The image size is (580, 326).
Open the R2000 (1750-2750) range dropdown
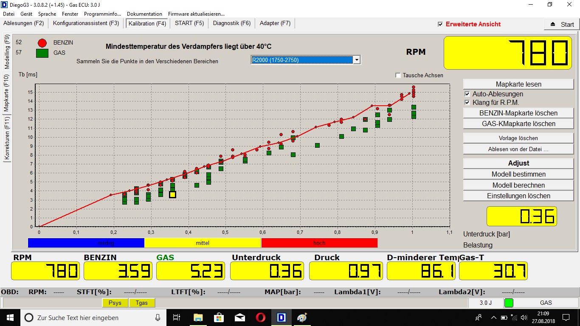357,60
